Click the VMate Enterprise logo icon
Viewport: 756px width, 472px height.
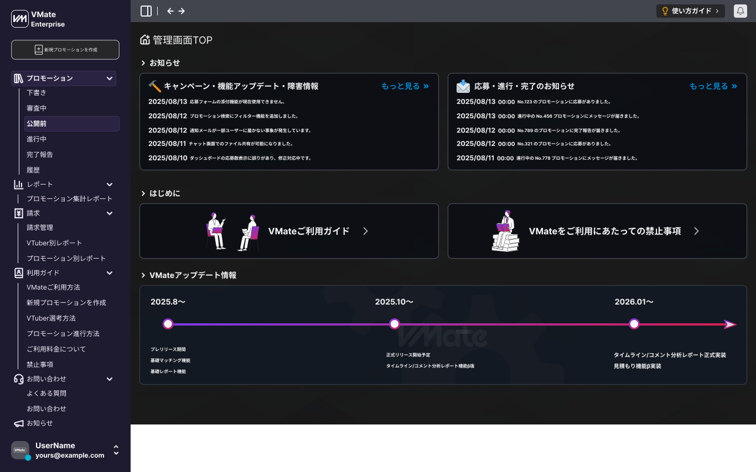[19, 19]
